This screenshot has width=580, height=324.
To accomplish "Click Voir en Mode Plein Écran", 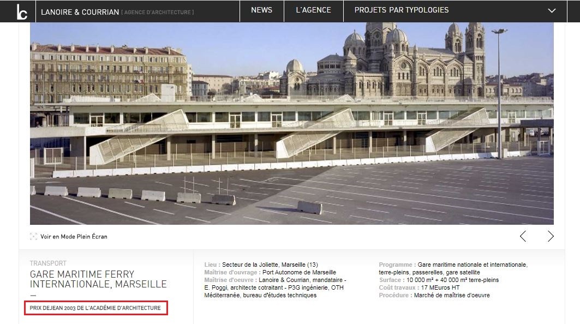I will [x=74, y=237].
